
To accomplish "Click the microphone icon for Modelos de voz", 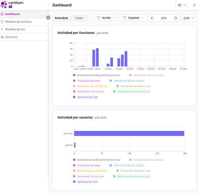I will click(2, 29).
